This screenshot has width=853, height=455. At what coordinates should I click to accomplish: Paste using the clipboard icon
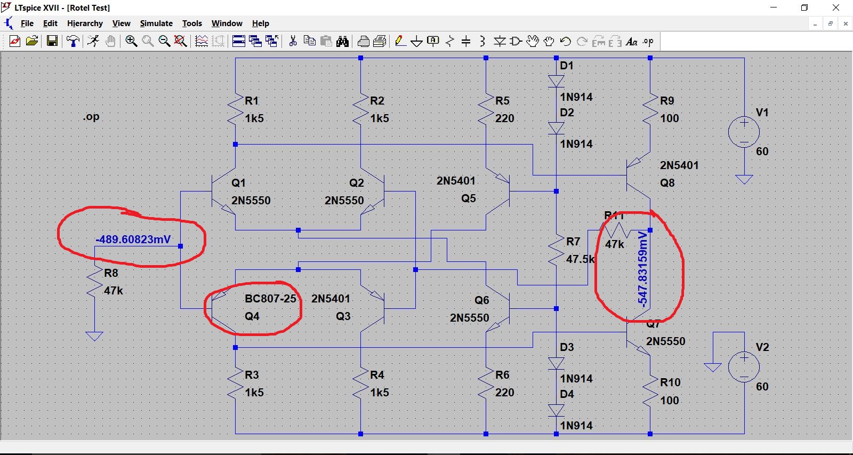pyautogui.click(x=326, y=41)
